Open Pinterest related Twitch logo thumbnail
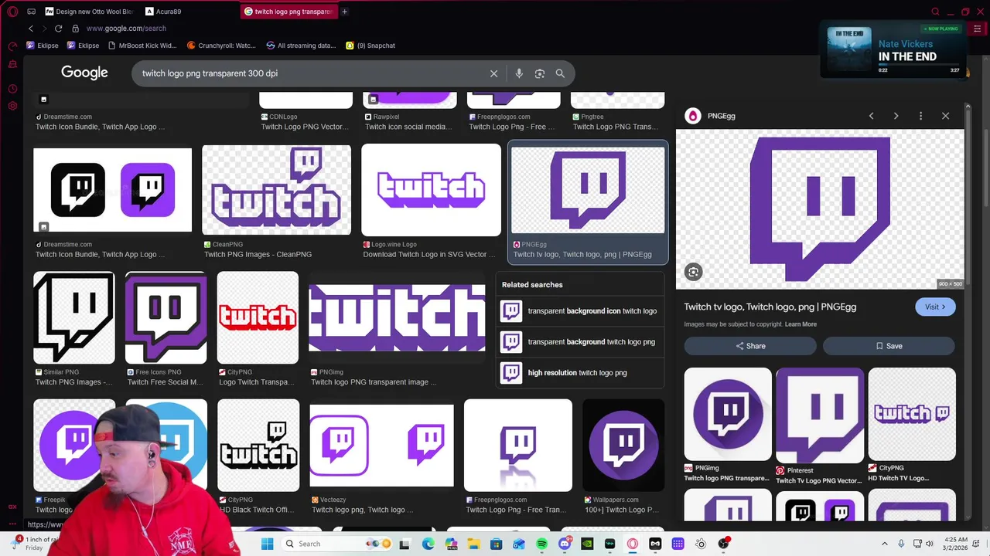 click(820, 415)
